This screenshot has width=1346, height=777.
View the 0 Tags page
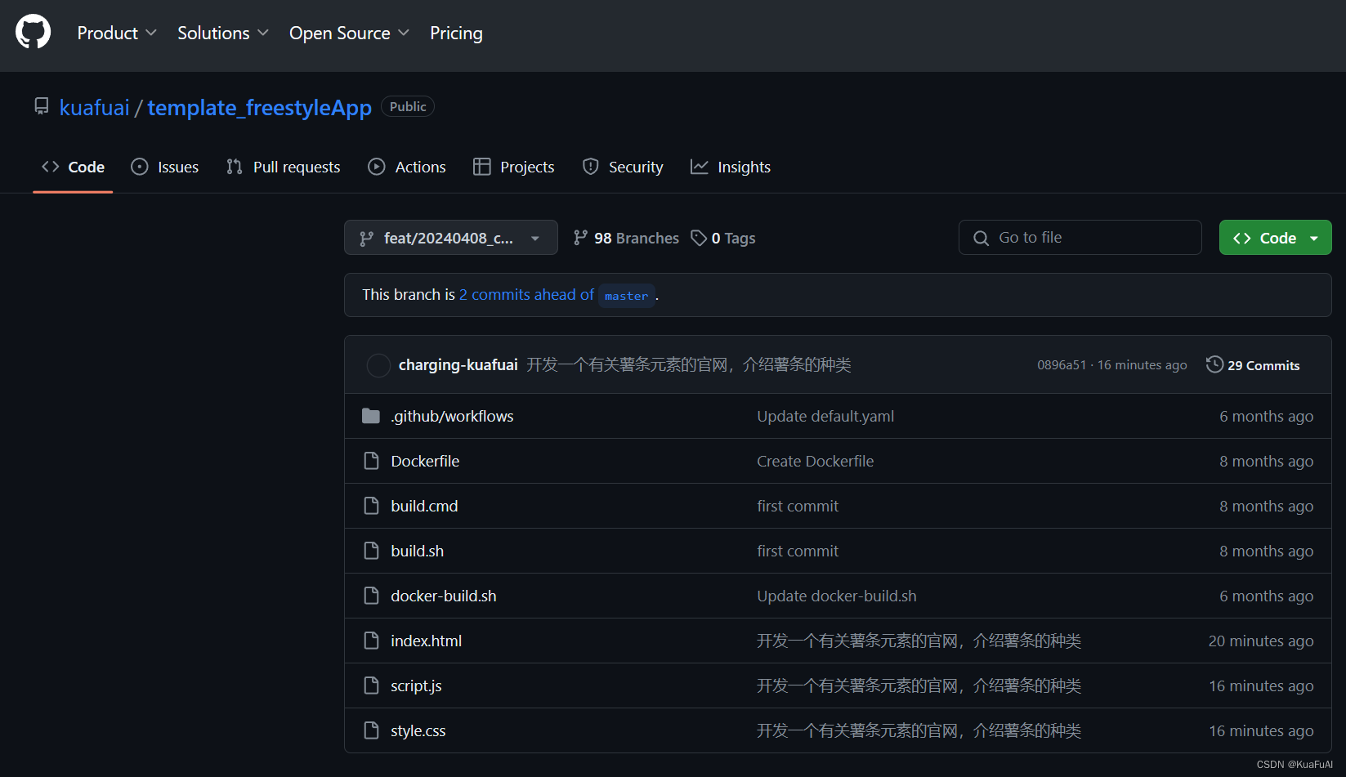[723, 238]
